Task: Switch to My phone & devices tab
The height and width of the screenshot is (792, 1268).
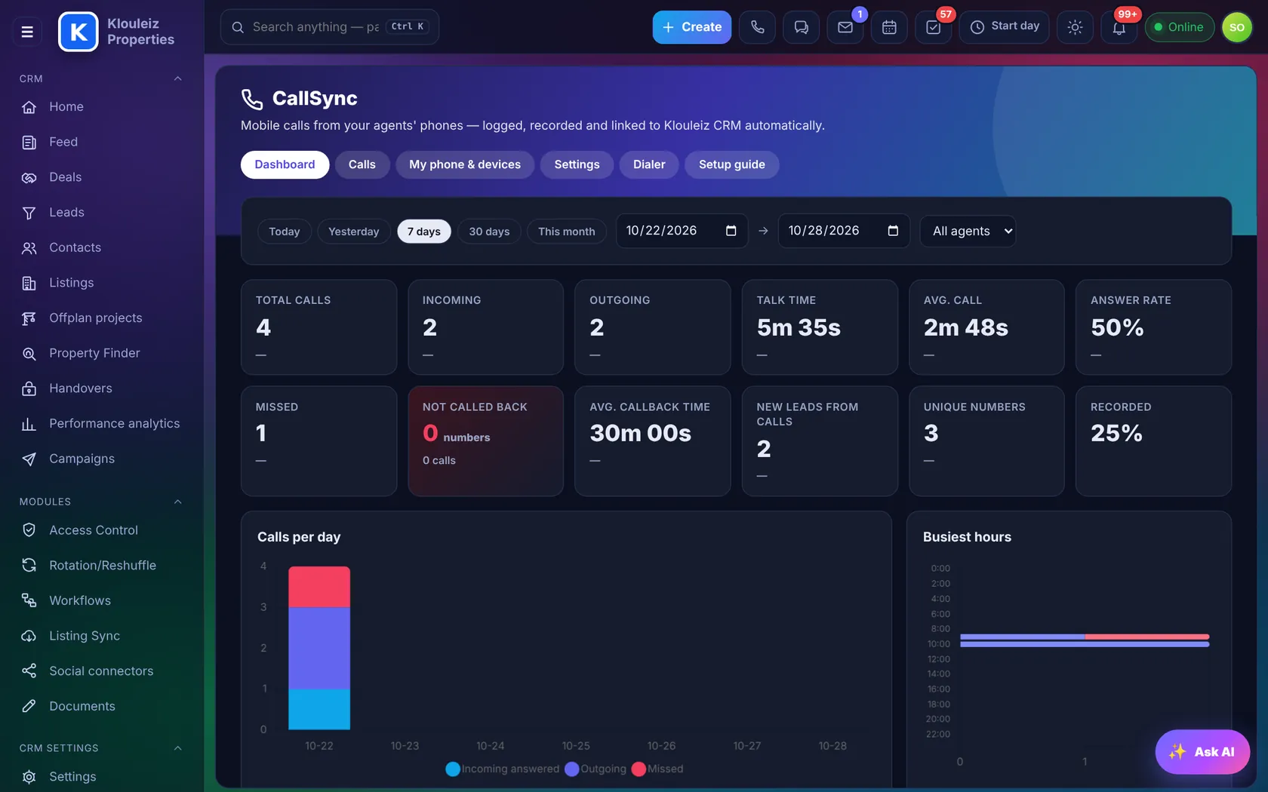Action: pos(464,164)
